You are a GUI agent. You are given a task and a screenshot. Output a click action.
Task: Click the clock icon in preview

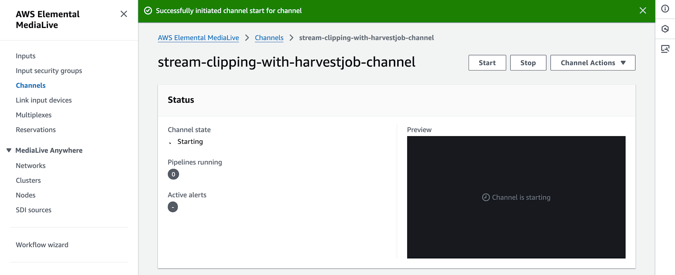(486, 197)
